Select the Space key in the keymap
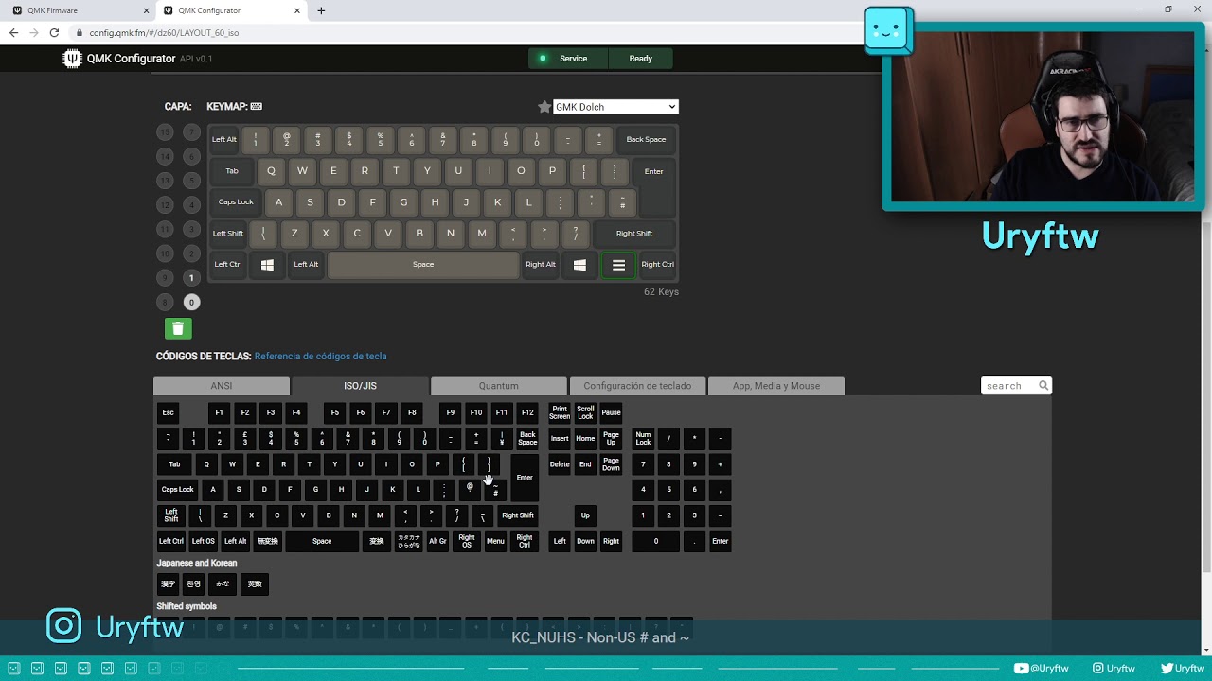This screenshot has height=681, width=1212. coord(423,265)
